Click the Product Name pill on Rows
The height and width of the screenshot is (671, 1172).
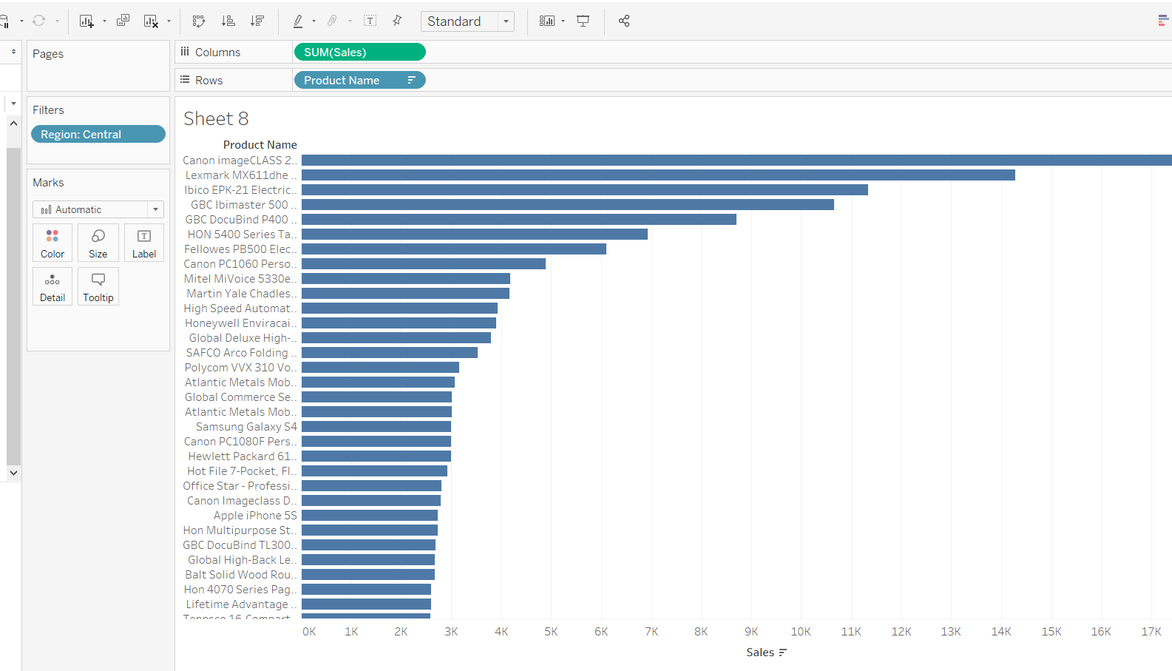click(360, 80)
